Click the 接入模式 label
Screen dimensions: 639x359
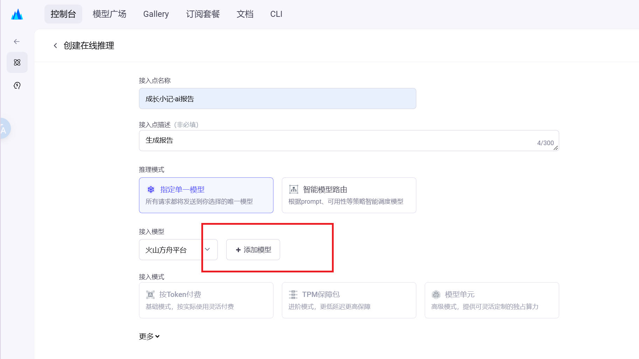point(152,277)
